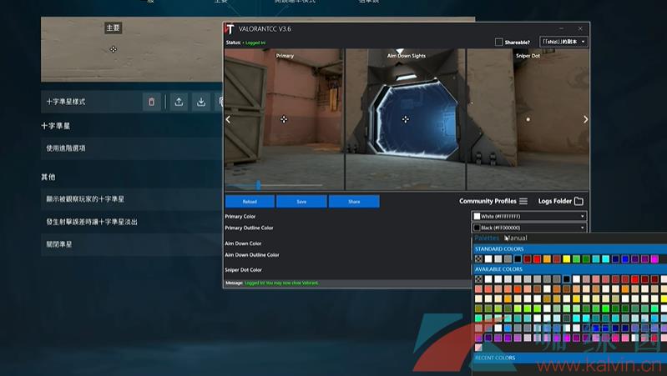Image resolution: width=667 pixels, height=376 pixels.
Task: Click the preview background slider handle
Action: [x=258, y=185]
